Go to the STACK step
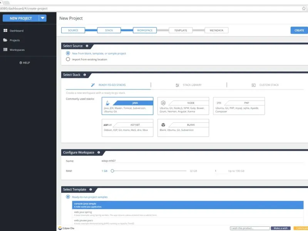The height and width of the screenshot is (231, 308). [109, 30]
